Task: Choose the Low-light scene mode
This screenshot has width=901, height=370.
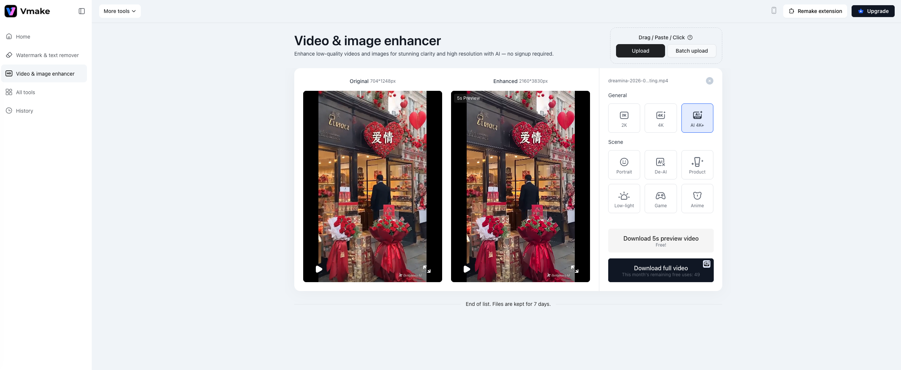Action: pos(624,198)
